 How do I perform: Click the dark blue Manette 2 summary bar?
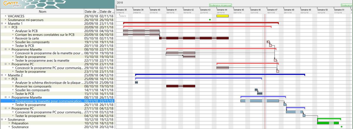pyautogui.click(x=220, y=75)
